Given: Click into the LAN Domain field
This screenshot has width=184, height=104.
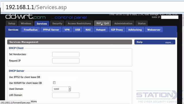Looking at the screenshot, I should [66, 95].
